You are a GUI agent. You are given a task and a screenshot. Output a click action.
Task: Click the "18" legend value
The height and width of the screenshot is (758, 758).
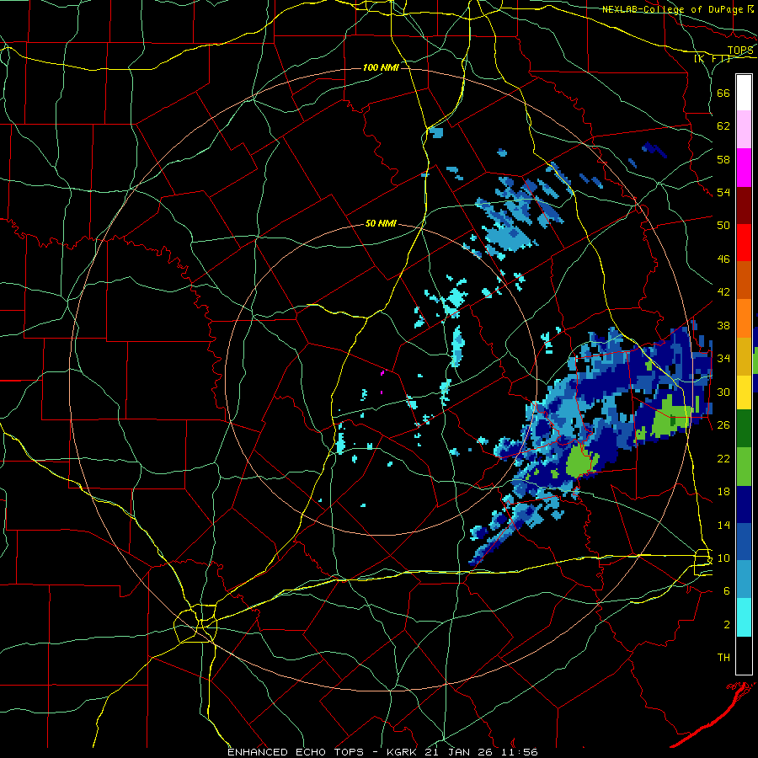[x=723, y=492]
